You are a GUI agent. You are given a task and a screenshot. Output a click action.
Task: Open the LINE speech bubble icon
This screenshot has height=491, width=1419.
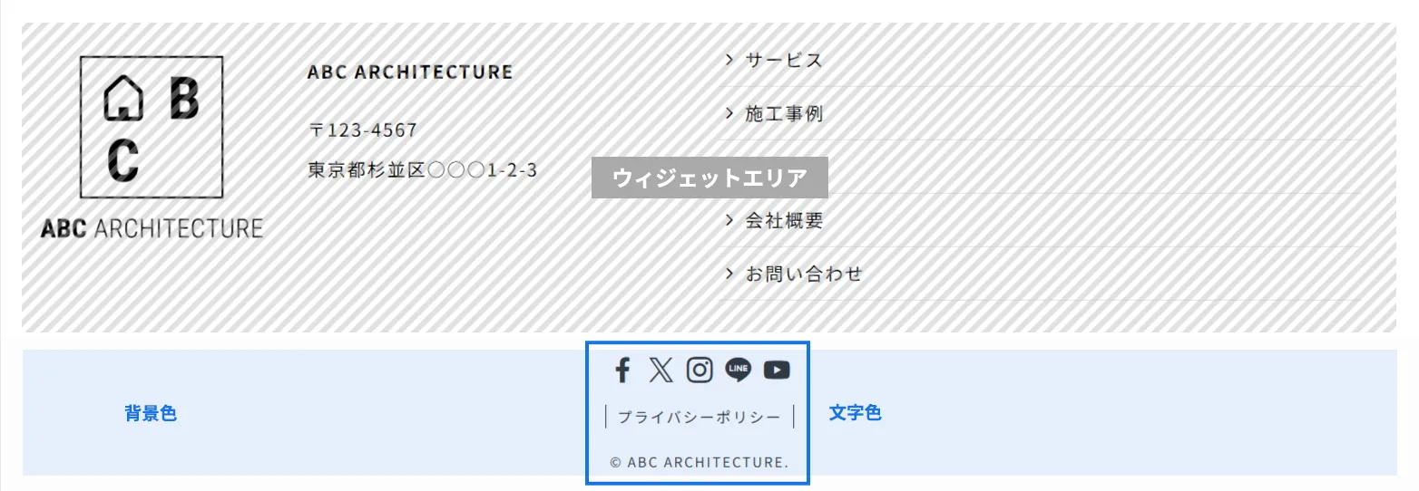coord(738,370)
